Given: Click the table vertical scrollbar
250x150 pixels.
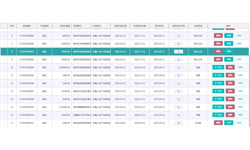Looking at the screenshot, I should [249, 90].
